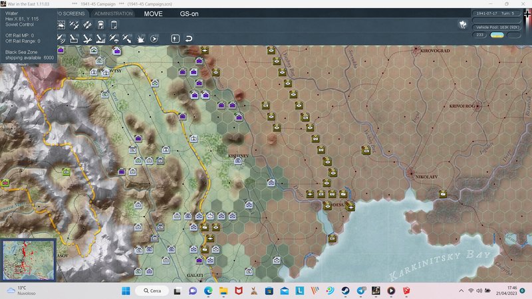Click the air transfer arrows icon

(x=87, y=25)
